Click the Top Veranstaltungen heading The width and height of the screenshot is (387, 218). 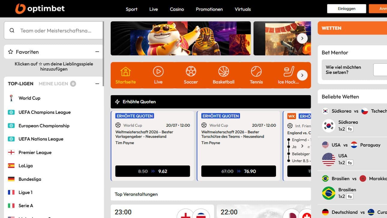click(136, 194)
